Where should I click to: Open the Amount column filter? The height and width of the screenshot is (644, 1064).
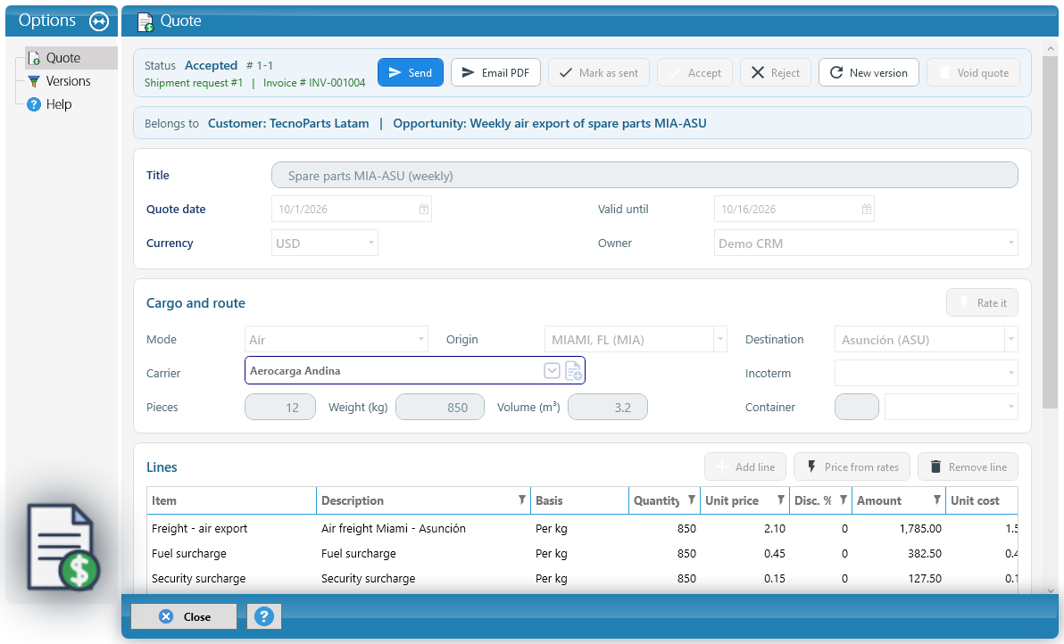click(937, 500)
